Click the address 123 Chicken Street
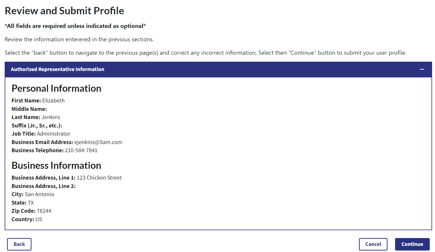 click(99, 178)
